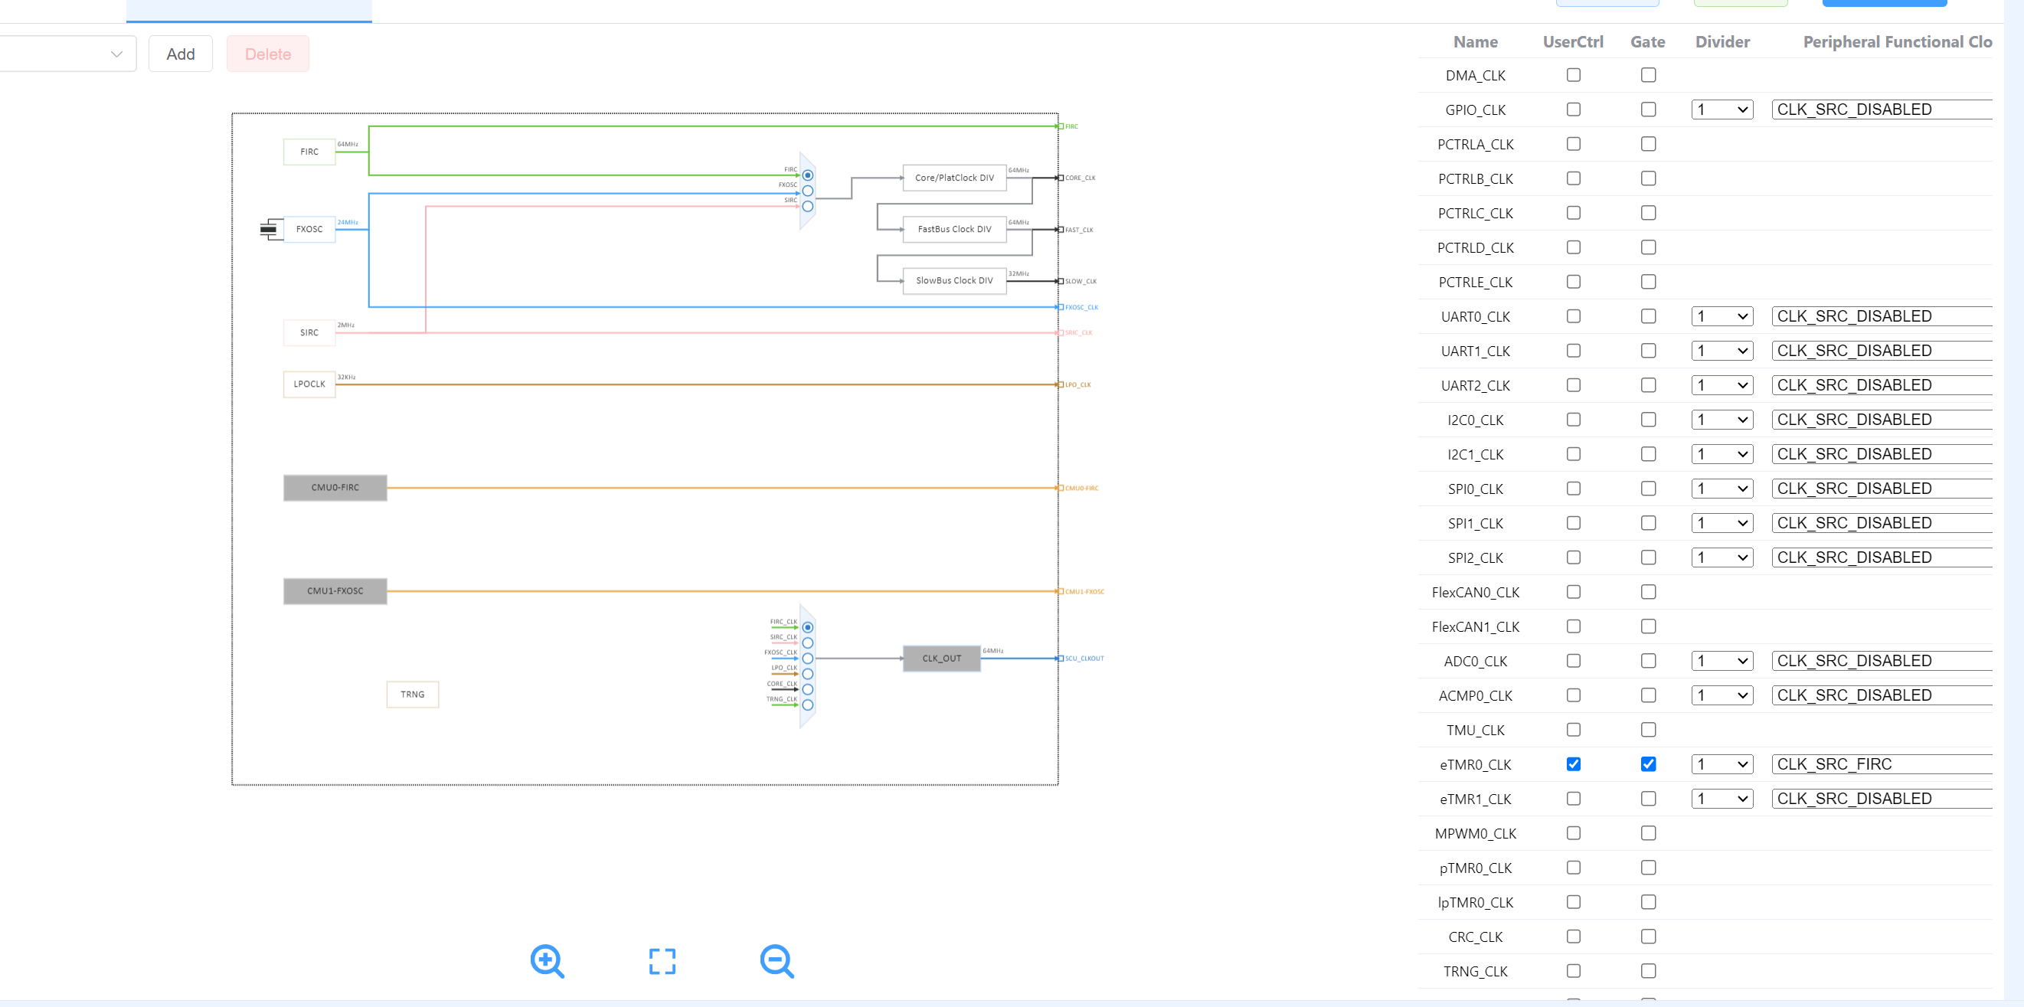
Task: Select FXOSC radio on system clock mux
Action: [x=807, y=191]
